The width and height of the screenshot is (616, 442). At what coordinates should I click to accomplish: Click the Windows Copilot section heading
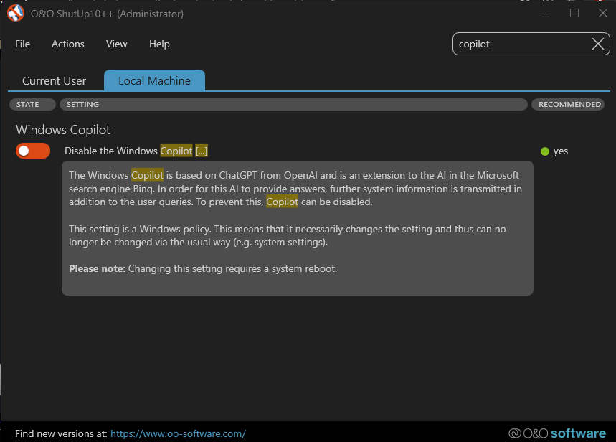click(63, 130)
